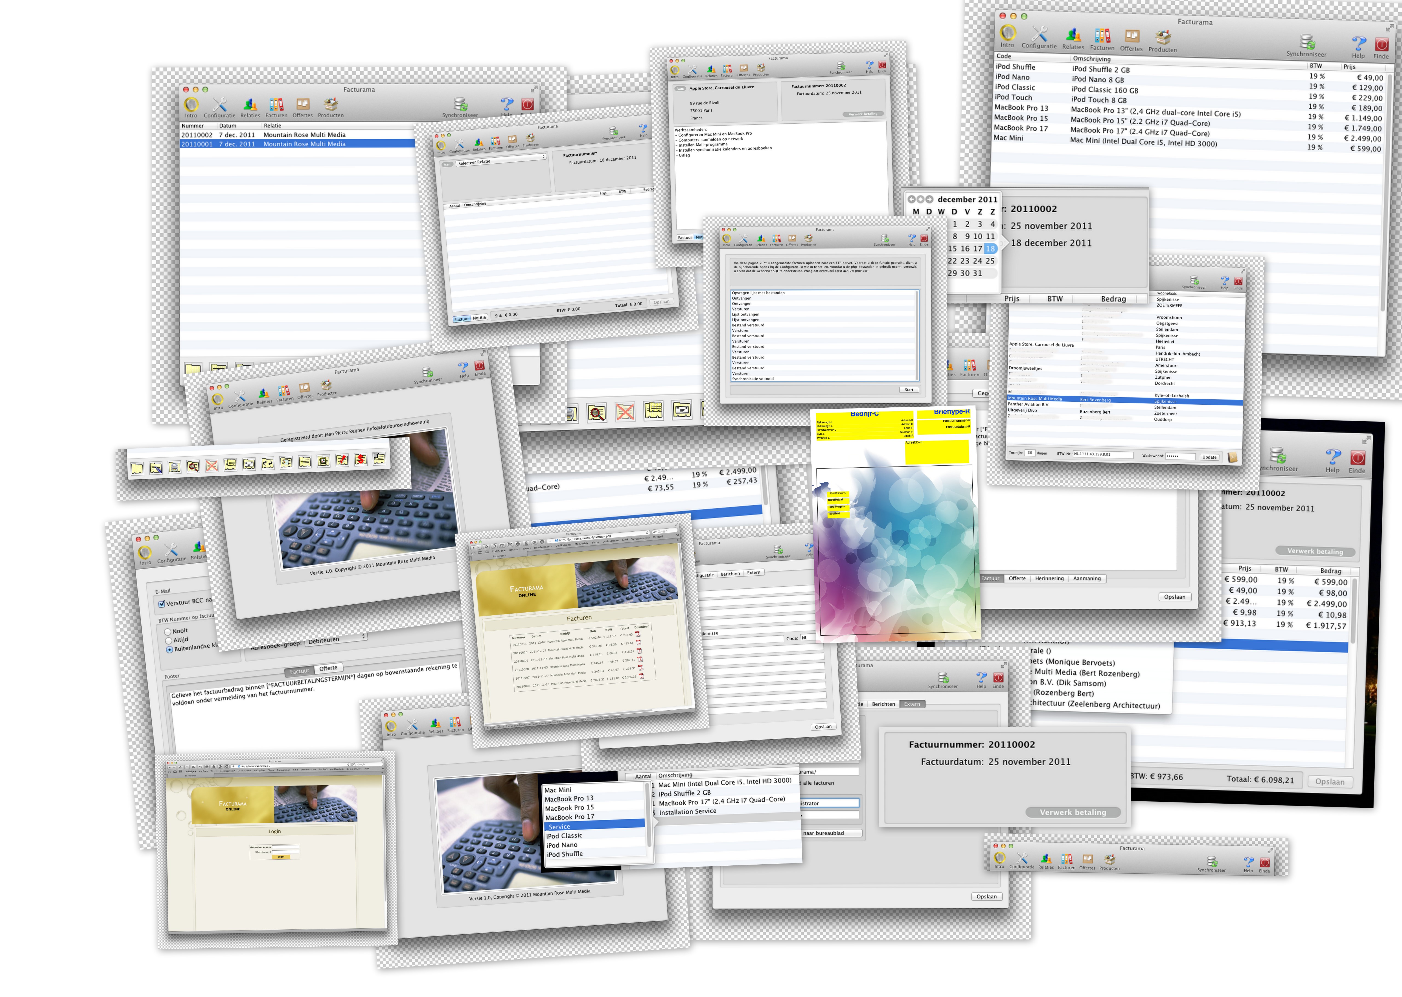Click the pencil edit icon in the loose icon strip
Viewport: 1402px width, 997px height.
[156, 468]
